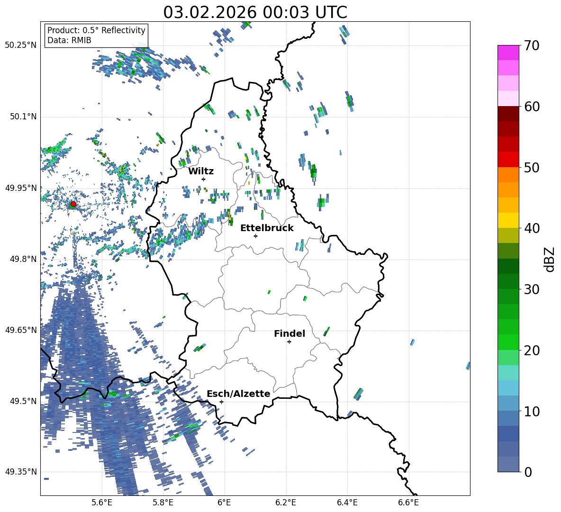Click the magenta 70 dBZ colorbar segment
This screenshot has width=561, height=512.
[508, 53]
